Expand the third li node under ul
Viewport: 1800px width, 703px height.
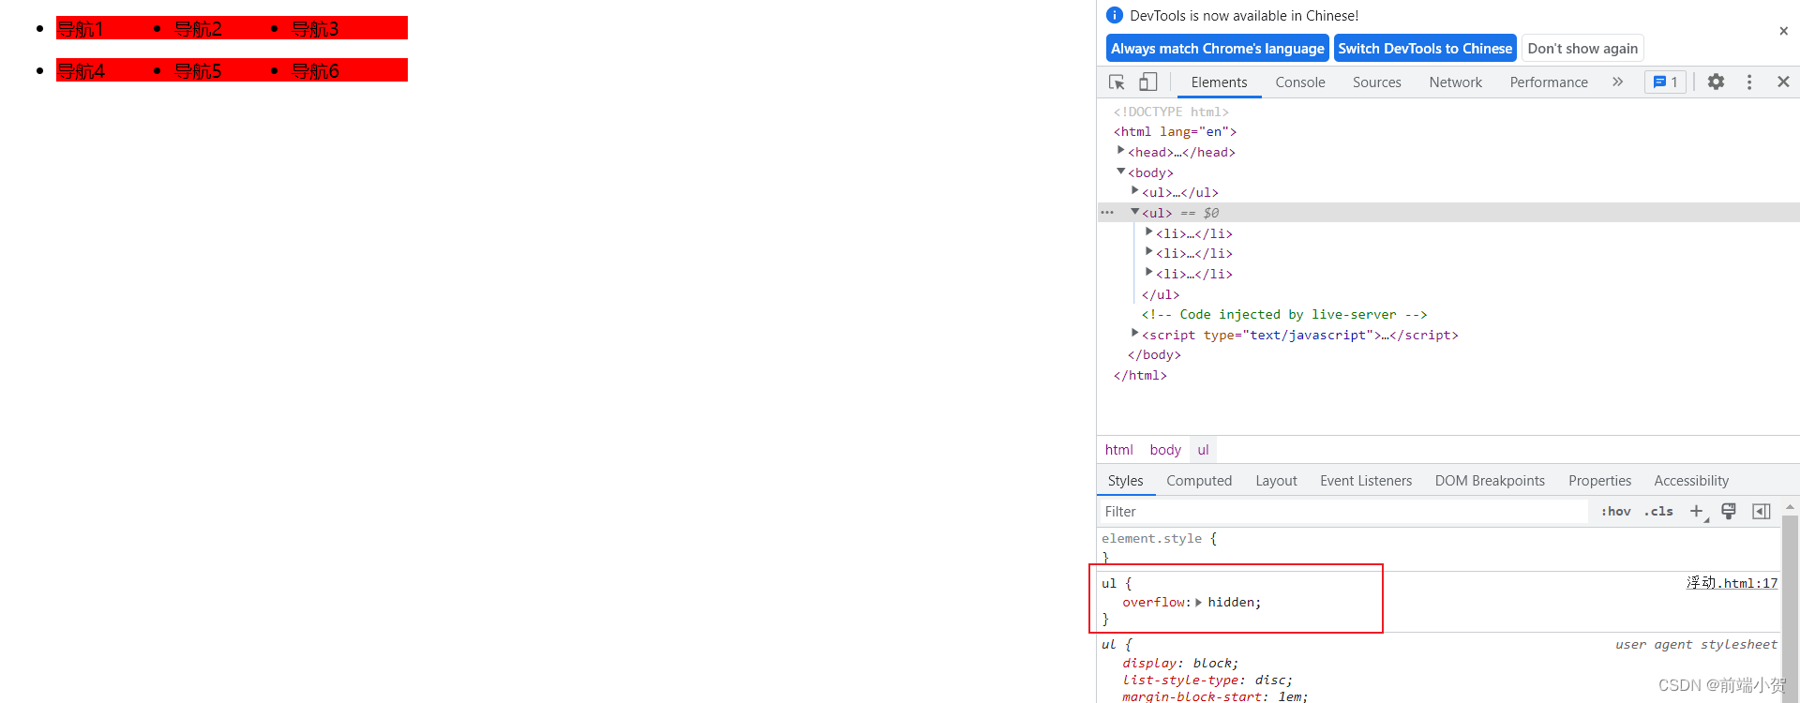click(1148, 272)
